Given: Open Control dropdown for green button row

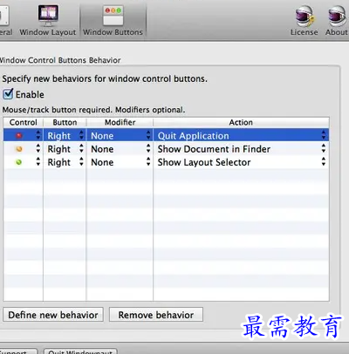Looking at the screenshot, I should pyautogui.click(x=38, y=161).
